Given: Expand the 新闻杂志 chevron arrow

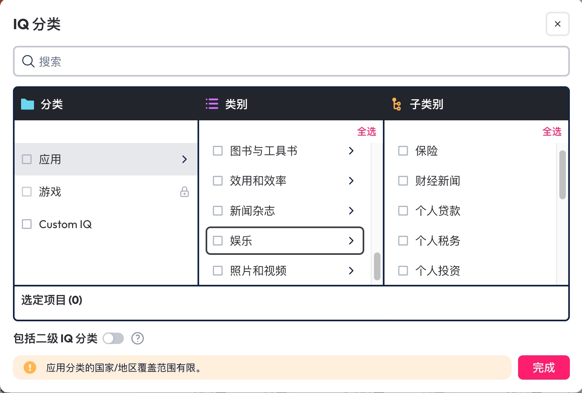Looking at the screenshot, I should (351, 211).
